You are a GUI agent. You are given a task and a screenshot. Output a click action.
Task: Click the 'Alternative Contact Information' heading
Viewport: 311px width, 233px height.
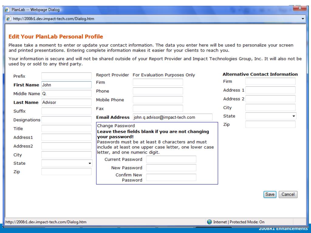coord(260,74)
